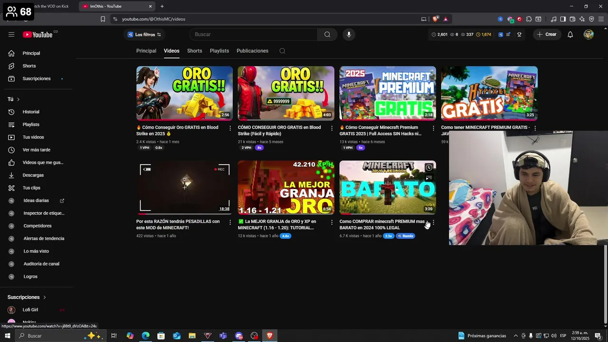Open the Brave Leo AI sparkle icon
This screenshot has height=342, width=608.
pos(582,19)
